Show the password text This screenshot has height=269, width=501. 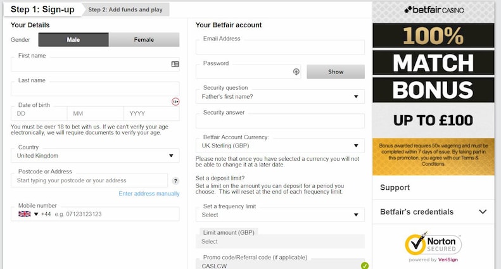click(336, 72)
